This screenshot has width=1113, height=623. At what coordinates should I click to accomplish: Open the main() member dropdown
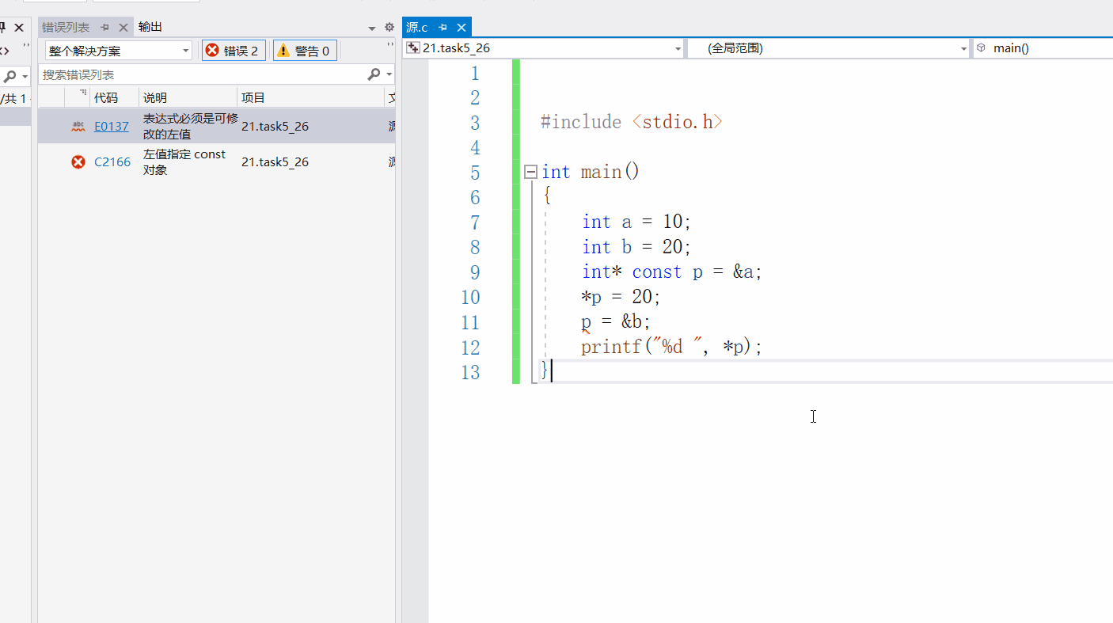(1043, 48)
